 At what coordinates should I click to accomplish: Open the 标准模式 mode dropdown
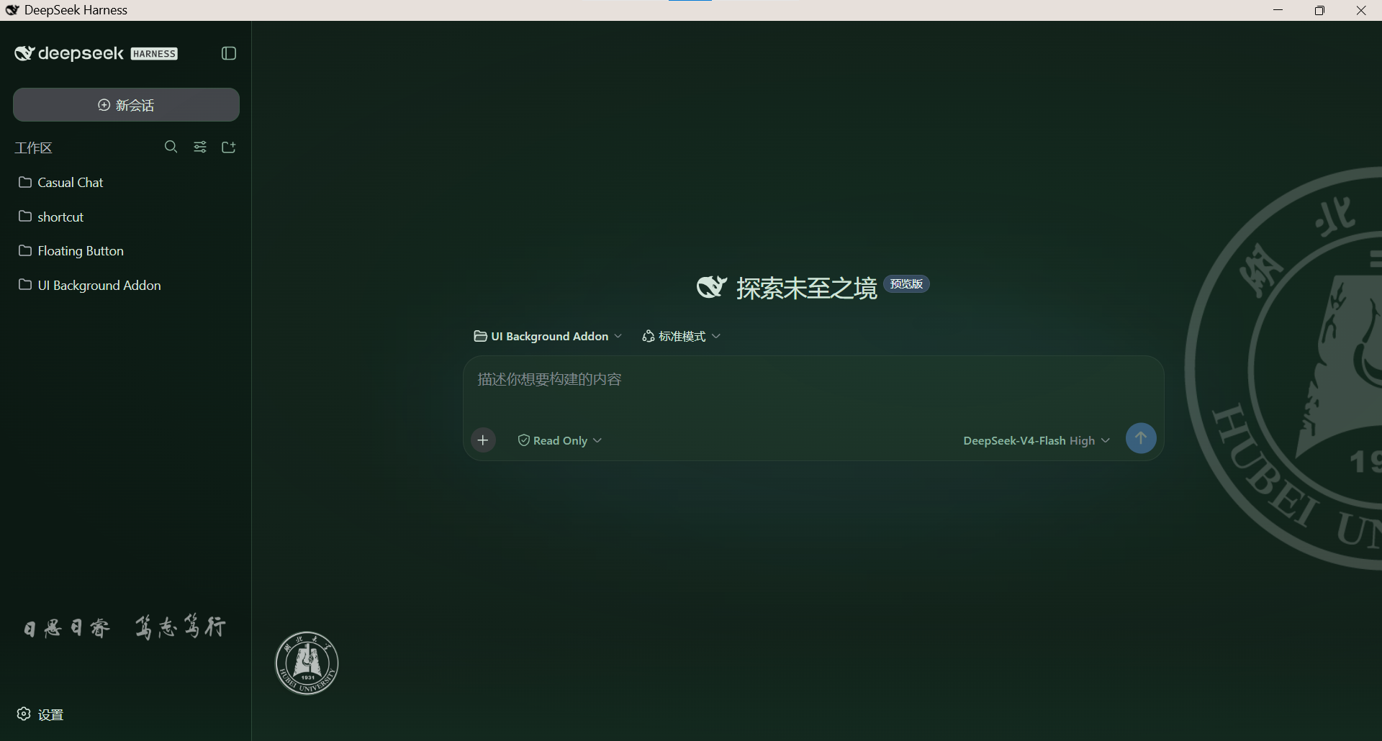[681, 336]
